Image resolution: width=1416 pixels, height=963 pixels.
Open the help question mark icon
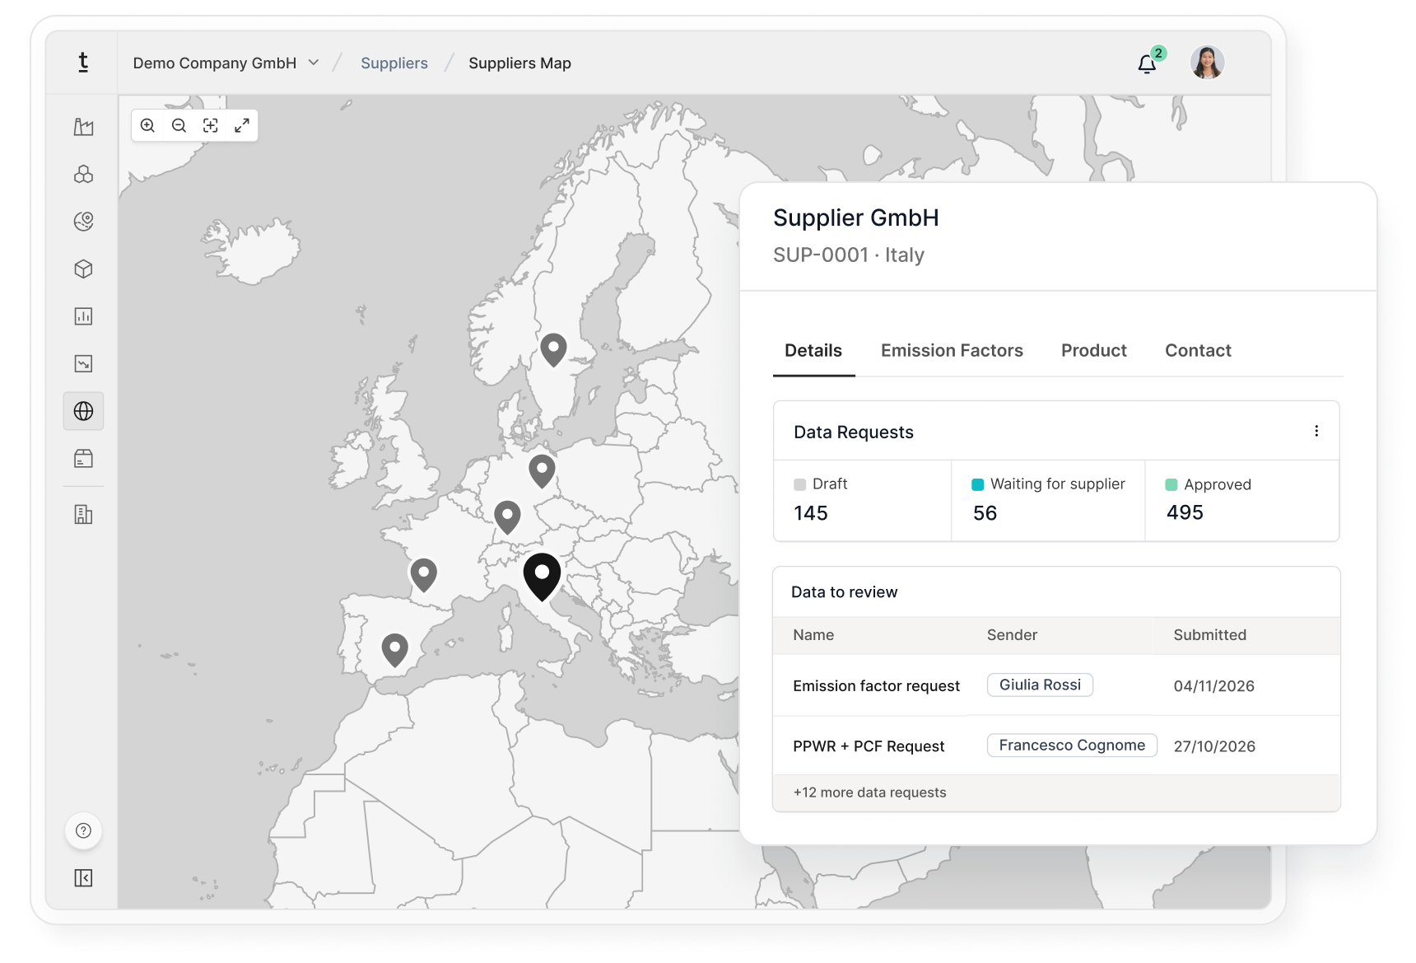83,830
